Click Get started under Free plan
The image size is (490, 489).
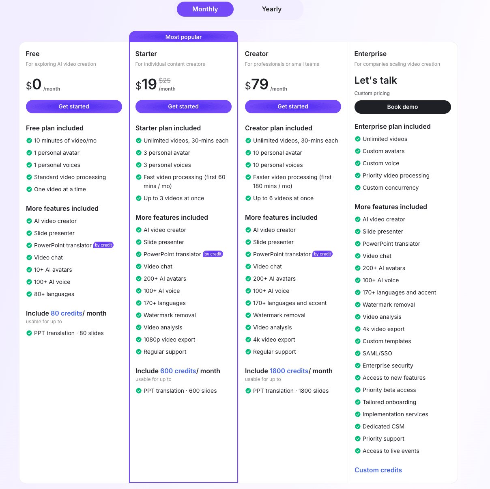click(x=74, y=106)
